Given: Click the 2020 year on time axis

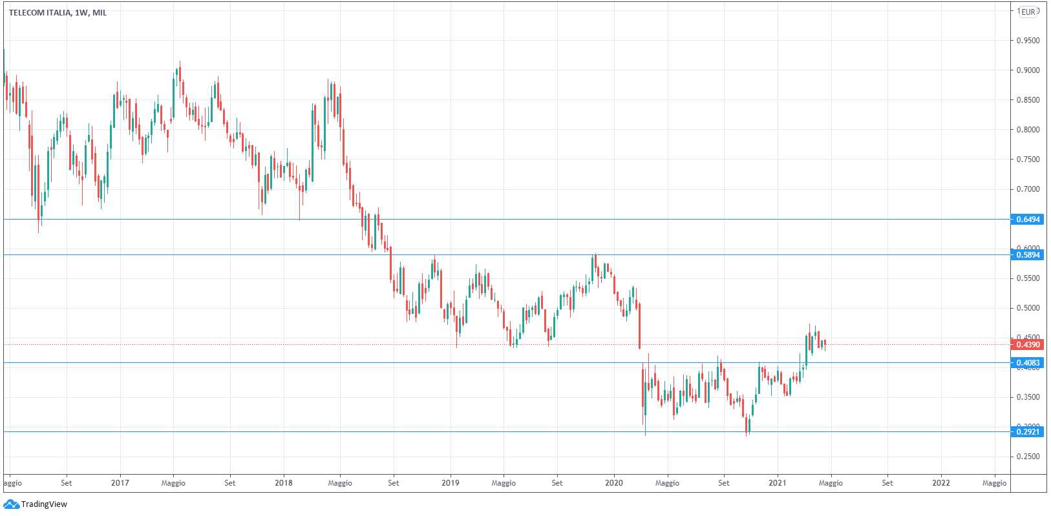Looking at the screenshot, I should point(613,482).
